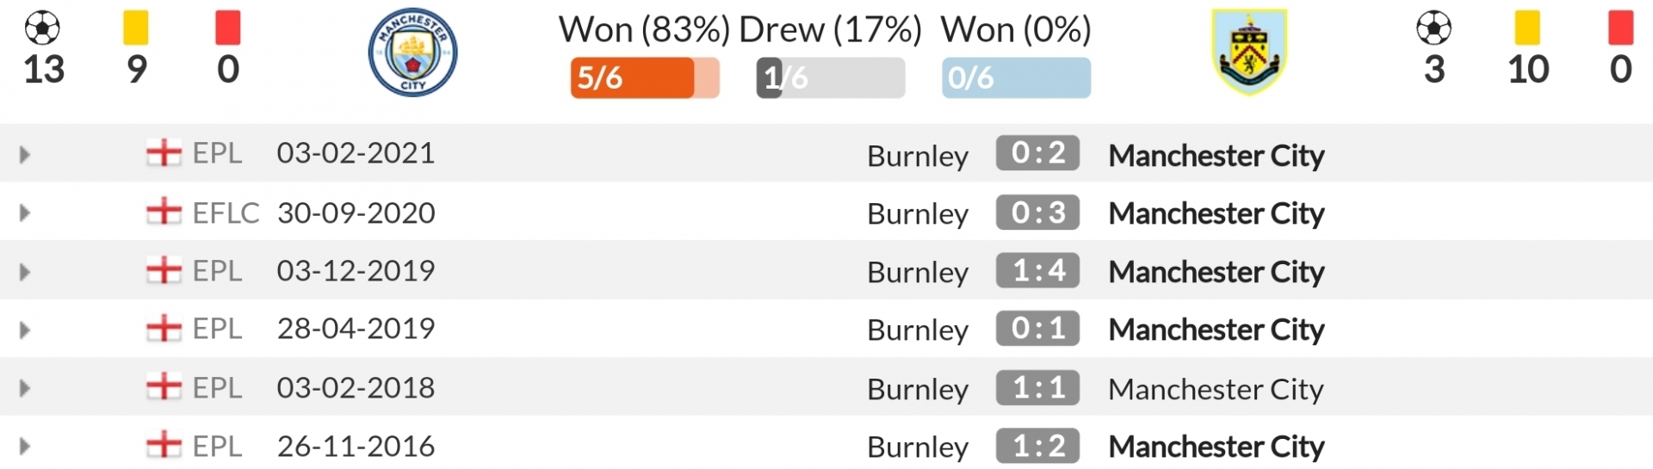Click Burnley's goals football icon

point(1434,28)
